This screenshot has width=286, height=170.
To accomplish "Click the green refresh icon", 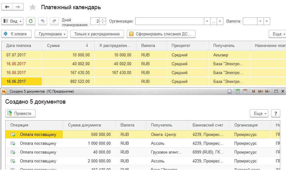I will 31,21.
